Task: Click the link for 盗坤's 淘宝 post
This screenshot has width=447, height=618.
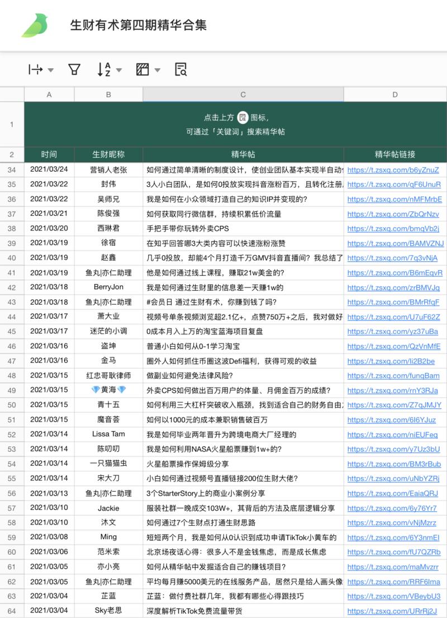Action: point(394,346)
